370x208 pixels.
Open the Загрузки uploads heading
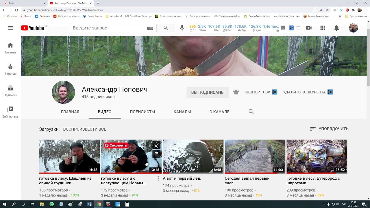[49, 129]
